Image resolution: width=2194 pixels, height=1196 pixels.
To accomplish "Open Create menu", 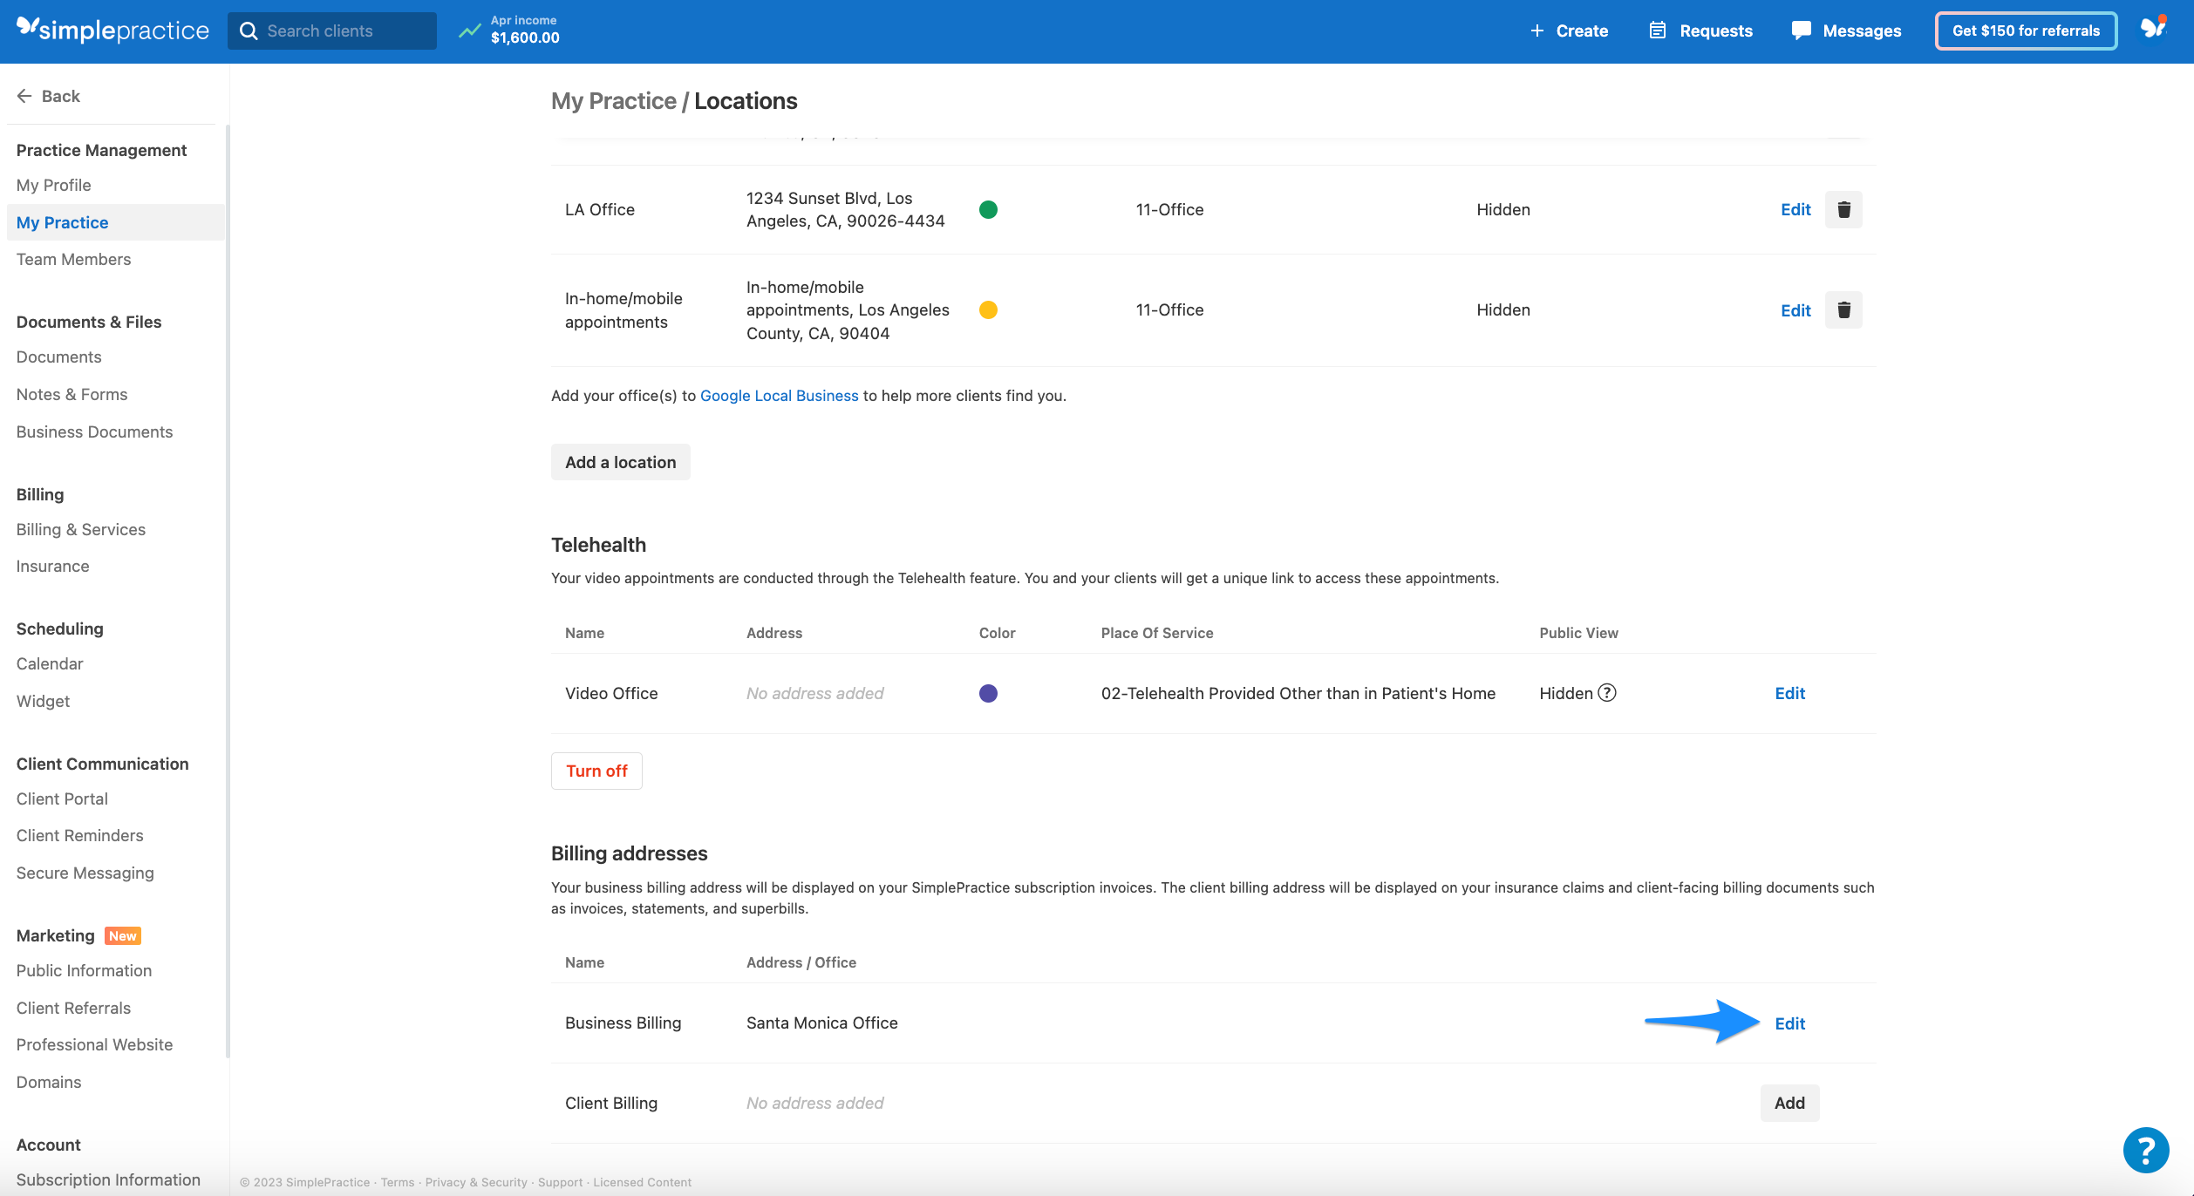I will tap(1569, 31).
